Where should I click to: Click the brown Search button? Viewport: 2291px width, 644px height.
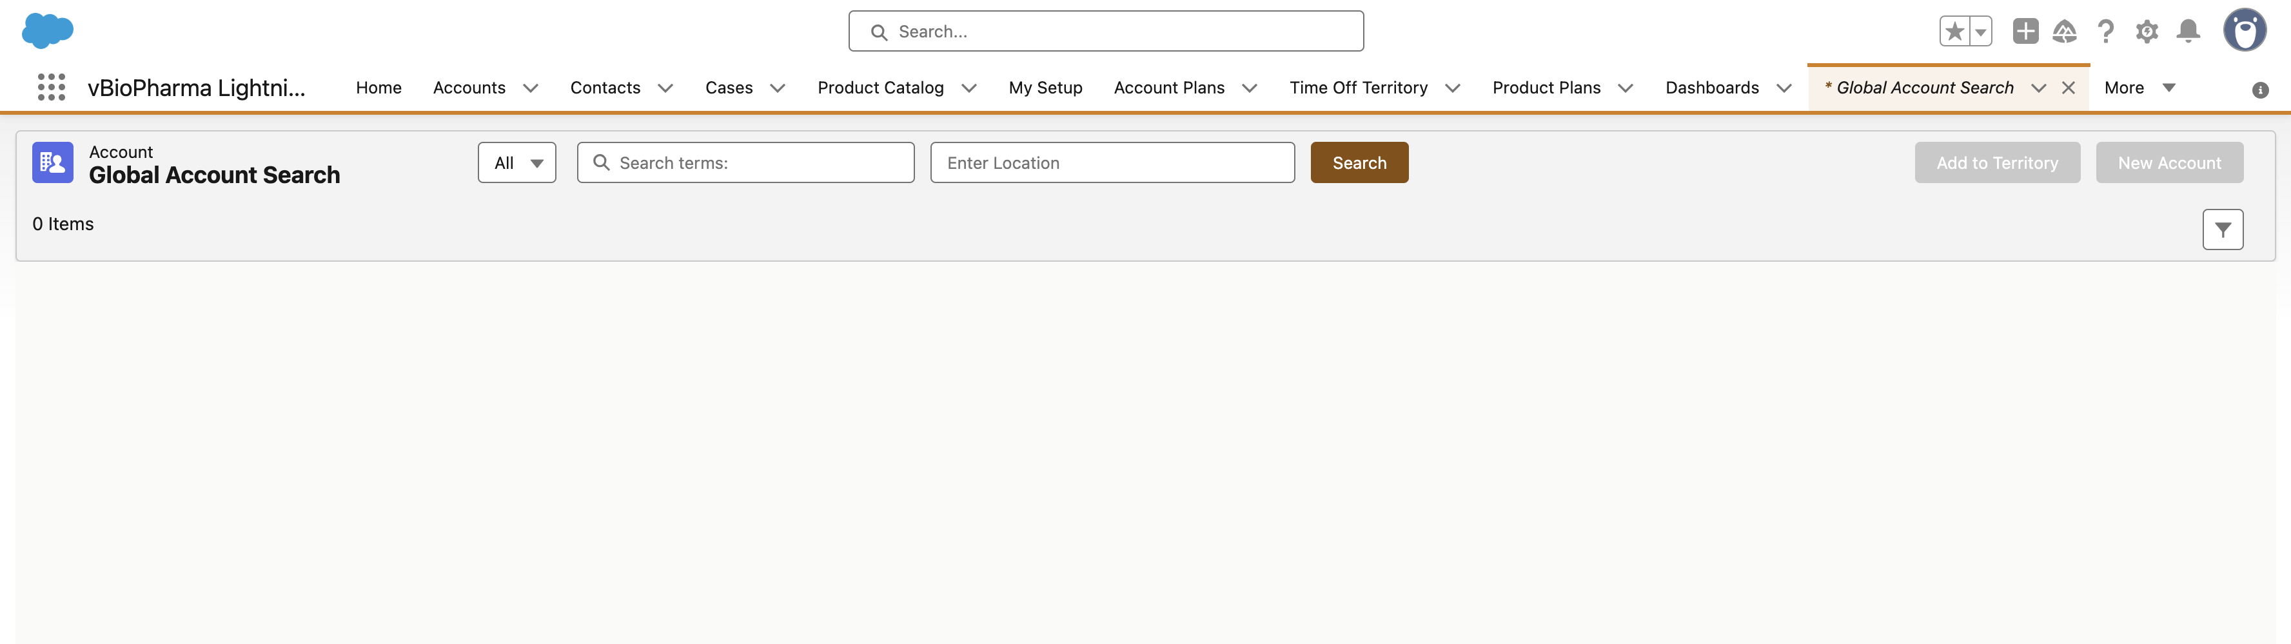coord(1359,163)
